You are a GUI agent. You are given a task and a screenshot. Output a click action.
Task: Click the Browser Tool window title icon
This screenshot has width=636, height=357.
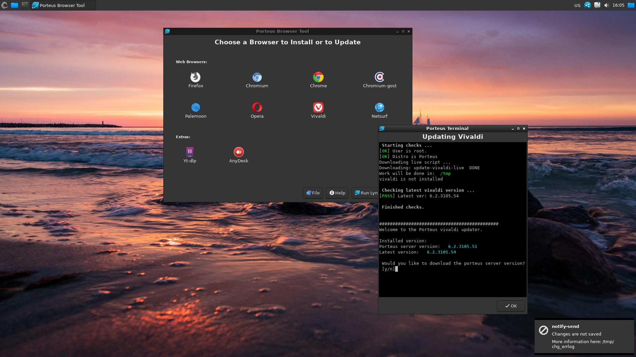(x=167, y=31)
